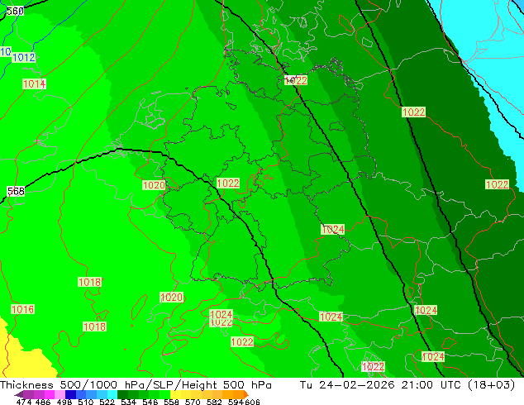The width and height of the screenshot is (524, 405).
Task: Click the map title 'Thickness 500/1000 hPa/SLP/Height 500 hPa'
Action: [x=136, y=384]
